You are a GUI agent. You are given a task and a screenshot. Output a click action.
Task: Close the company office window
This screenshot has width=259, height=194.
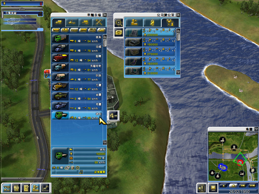click(178, 15)
